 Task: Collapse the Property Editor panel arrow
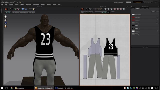pos(131,47)
